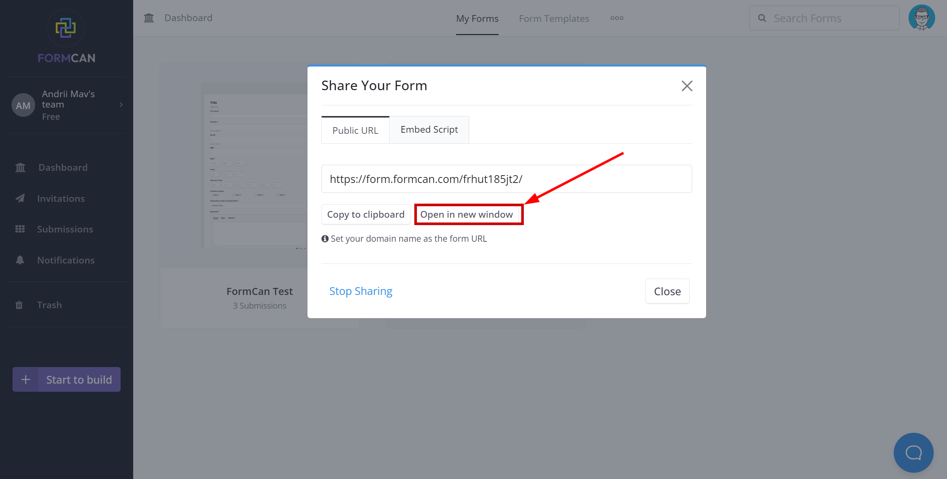The height and width of the screenshot is (479, 947).
Task: Click Copy to clipboard button
Action: click(365, 214)
